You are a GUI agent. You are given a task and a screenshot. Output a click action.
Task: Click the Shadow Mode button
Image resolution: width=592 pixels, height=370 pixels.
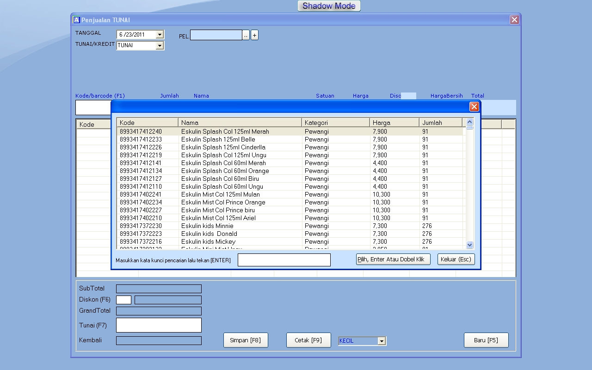tap(329, 6)
